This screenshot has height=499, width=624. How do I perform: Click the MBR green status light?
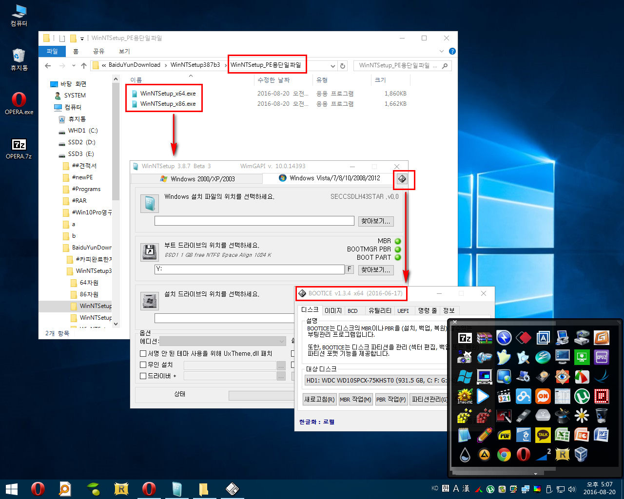[398, 241]
